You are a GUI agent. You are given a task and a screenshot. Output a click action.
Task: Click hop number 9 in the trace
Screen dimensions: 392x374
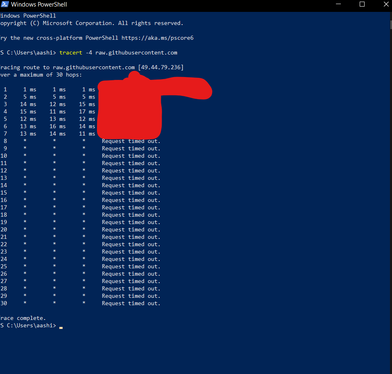pyautogui.click(x=5, y=148)
